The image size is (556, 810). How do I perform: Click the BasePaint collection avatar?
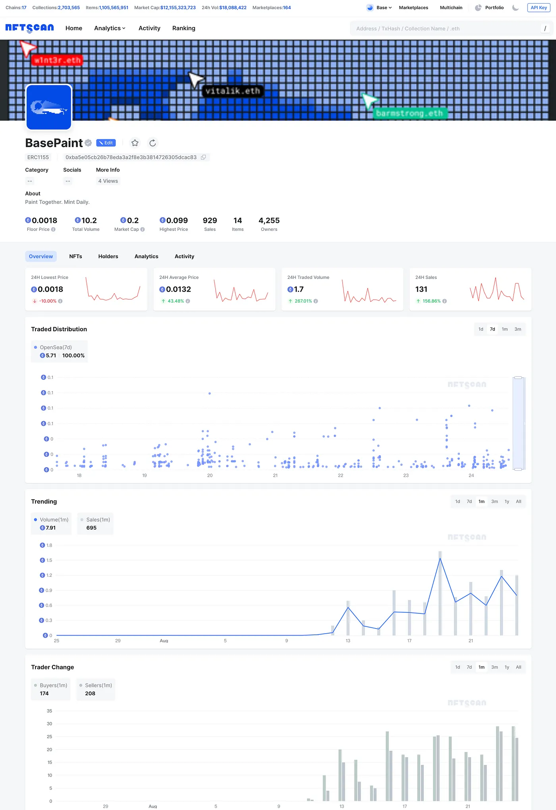coord(49,107)
